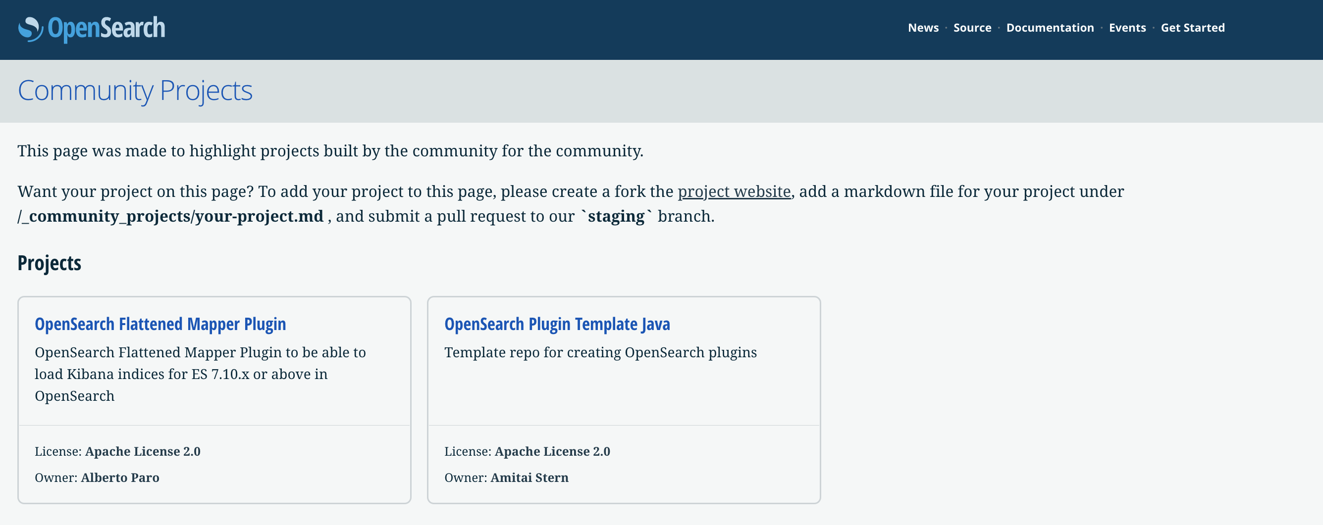
Task: Click '/_community_projects/your-project.md' path text
Action: [170, 217]
